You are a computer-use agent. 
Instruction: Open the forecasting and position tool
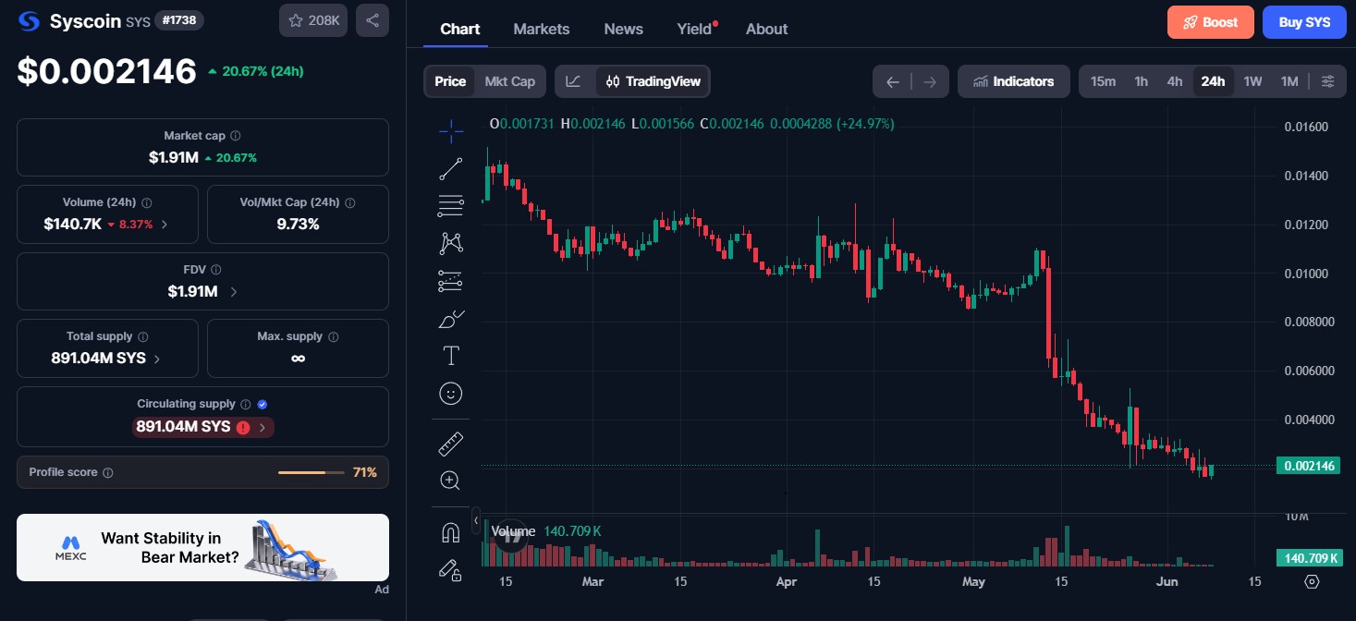tap(451, 280)
